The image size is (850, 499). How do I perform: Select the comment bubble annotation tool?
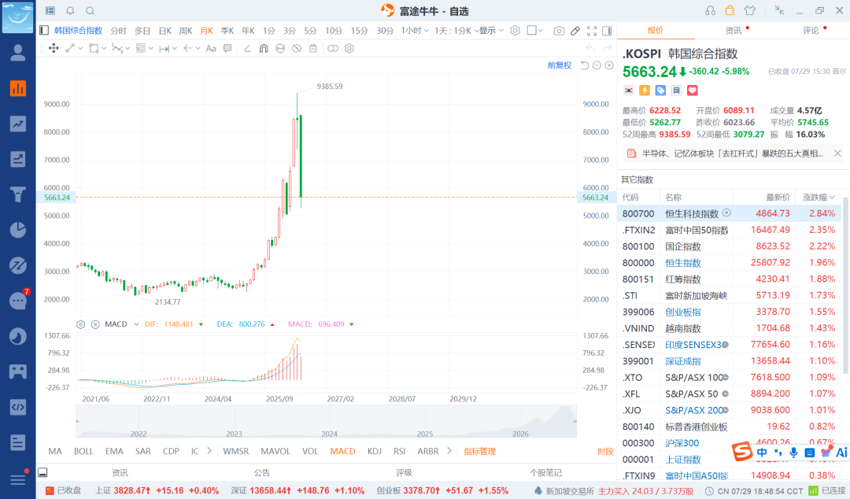[x=227, y=48]
